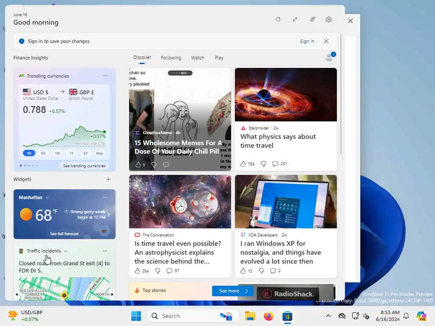Dislike the Is time travel possible article
435x326 pixels.
(158, 270)
